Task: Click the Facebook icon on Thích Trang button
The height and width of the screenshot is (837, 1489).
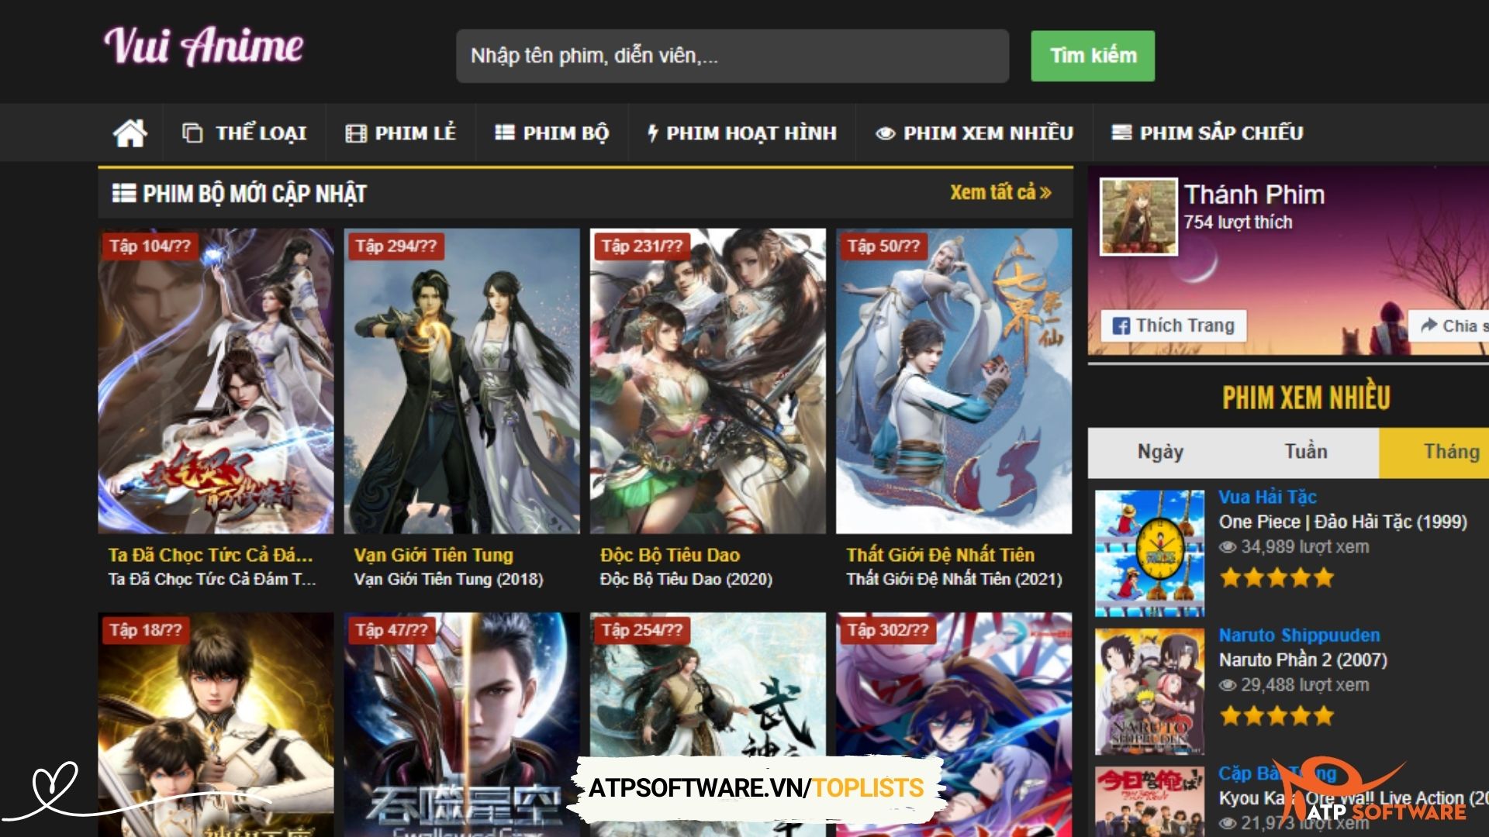Action: pos(1122,325)
